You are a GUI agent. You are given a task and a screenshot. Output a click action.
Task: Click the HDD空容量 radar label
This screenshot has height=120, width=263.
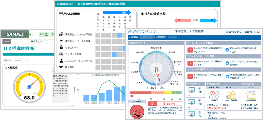pos(156,48)
